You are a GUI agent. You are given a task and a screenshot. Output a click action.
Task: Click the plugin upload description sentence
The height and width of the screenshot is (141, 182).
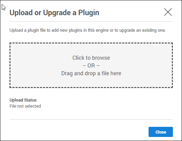(x=88, y=30)
